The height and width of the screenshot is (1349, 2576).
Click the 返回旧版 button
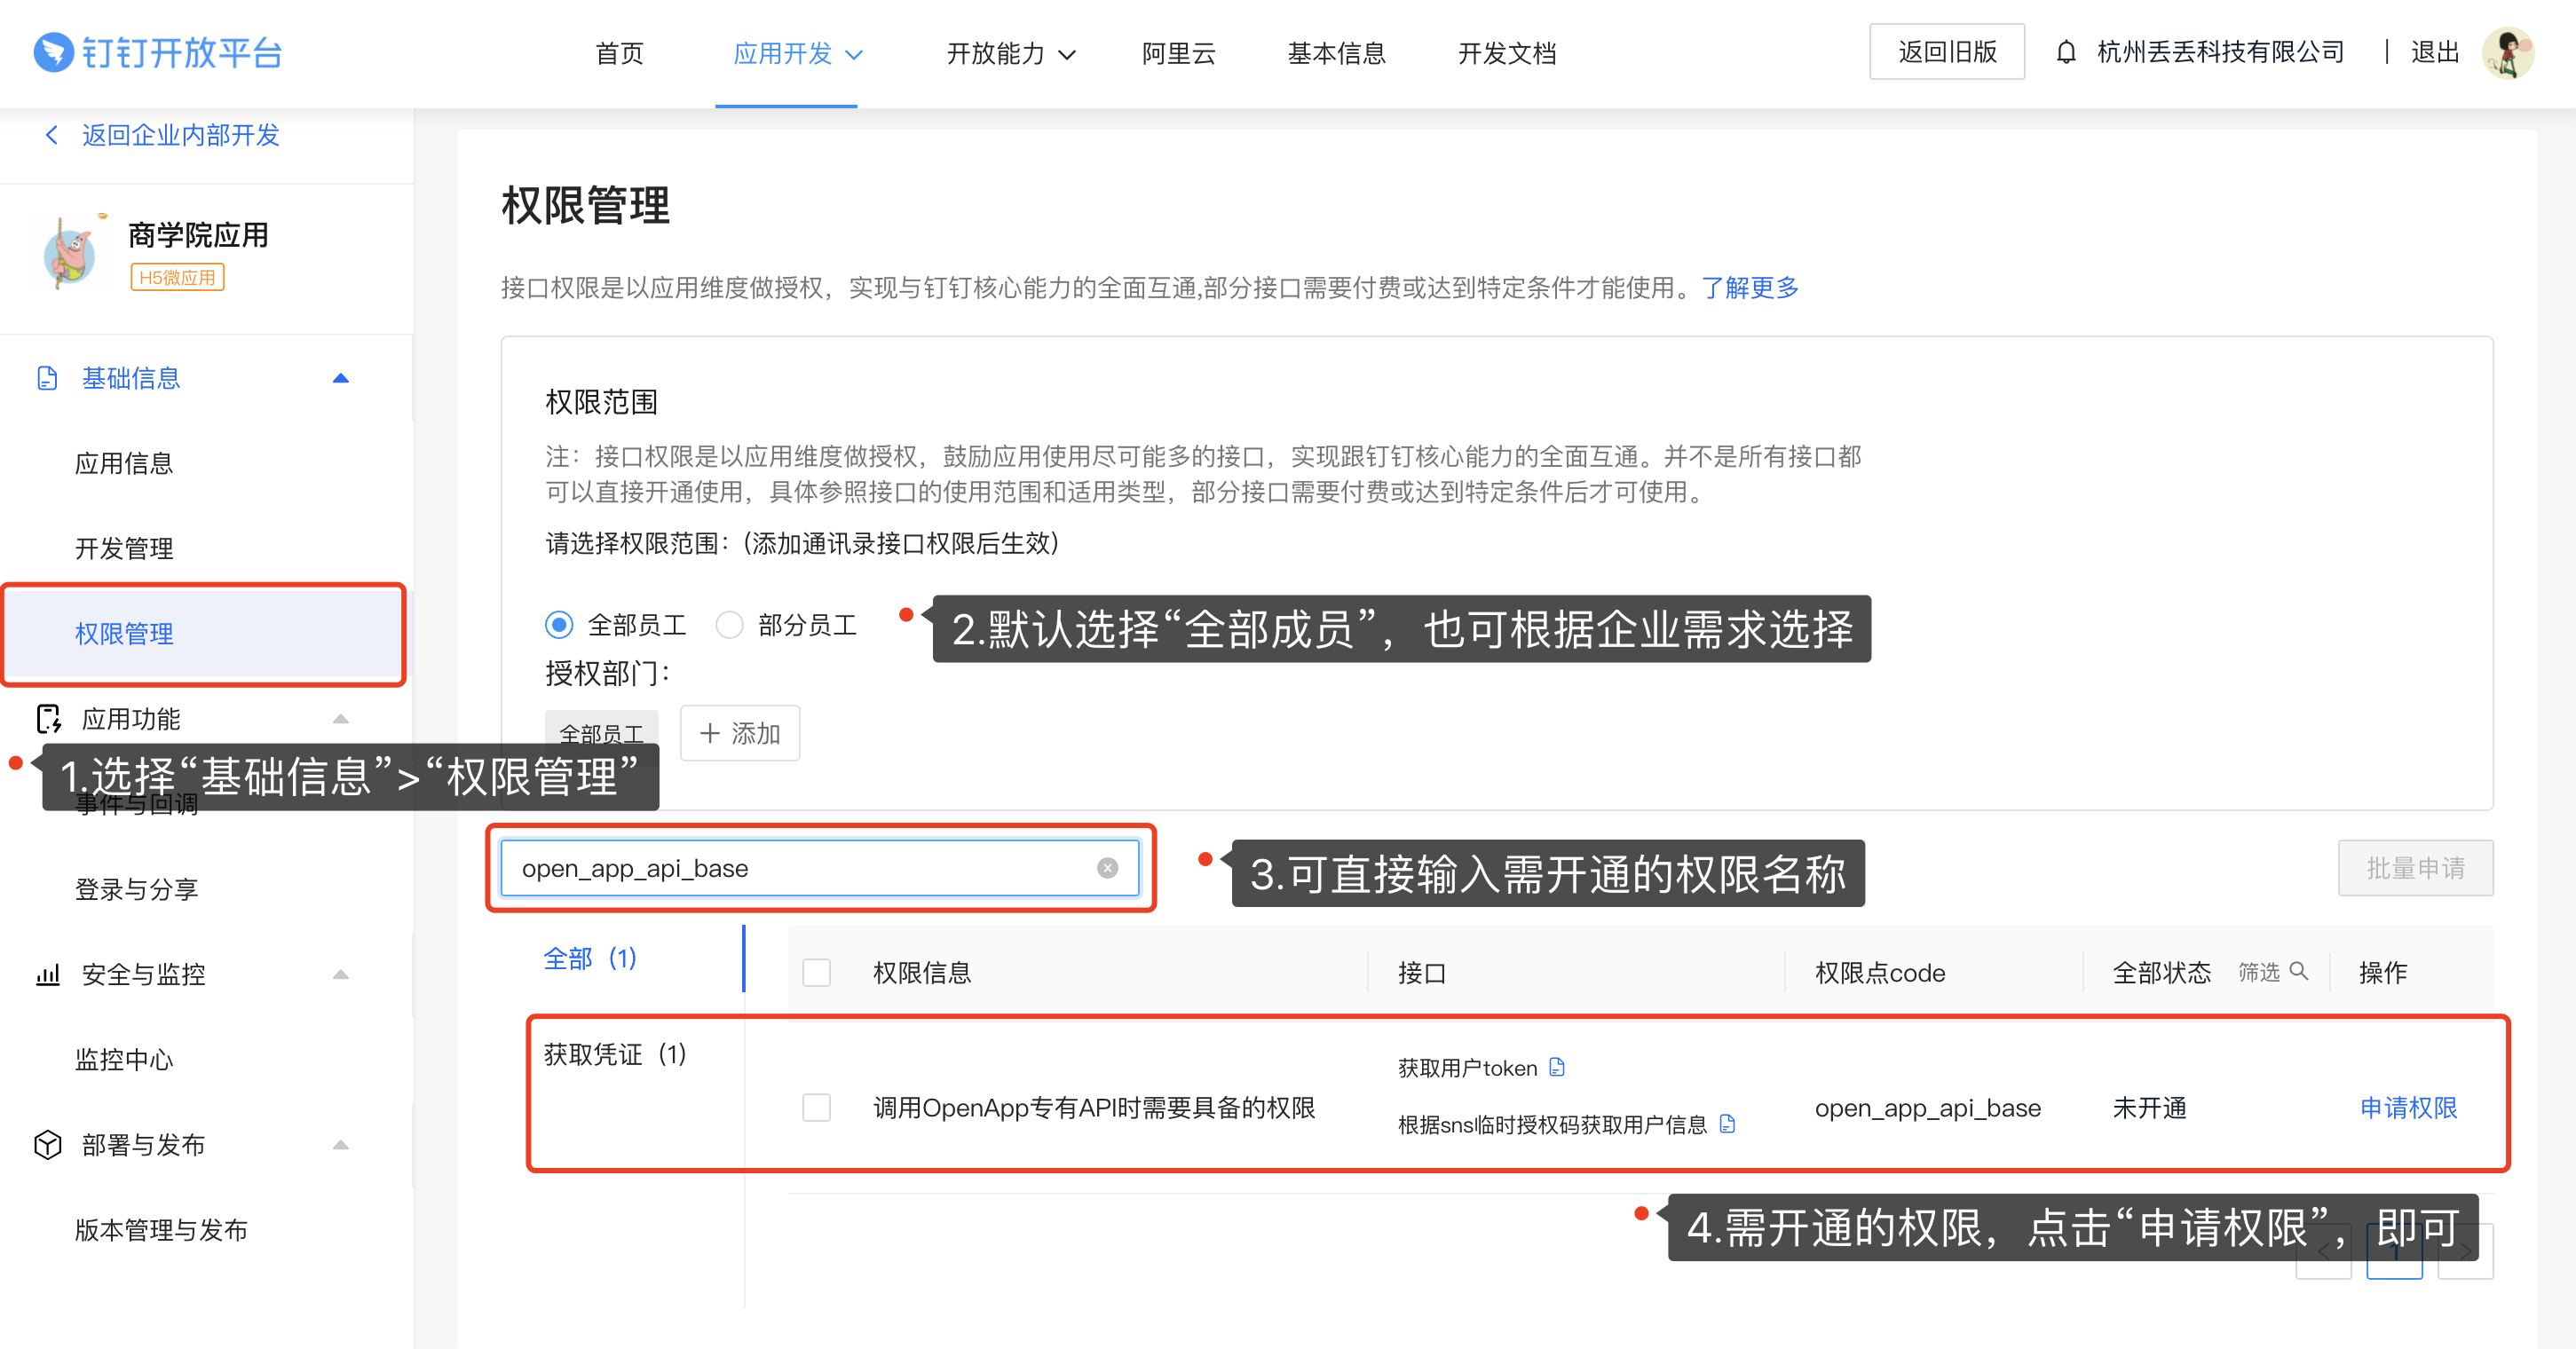[1946, 52]
